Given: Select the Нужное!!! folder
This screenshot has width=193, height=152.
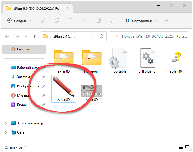Looking at the screenshot, I should coord(92,61).
